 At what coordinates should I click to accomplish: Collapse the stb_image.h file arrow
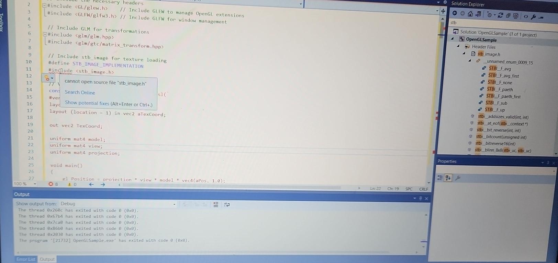(x=464, y=53)
